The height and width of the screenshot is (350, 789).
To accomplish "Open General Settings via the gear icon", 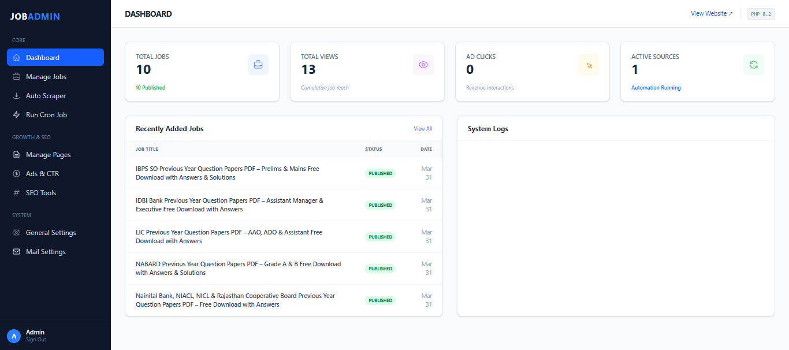I will pos(16,232).
